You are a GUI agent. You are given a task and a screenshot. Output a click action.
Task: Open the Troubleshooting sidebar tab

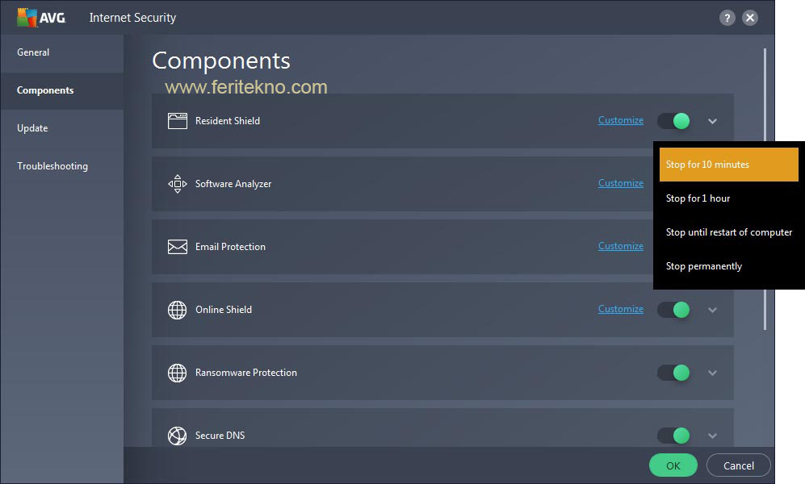61,167
